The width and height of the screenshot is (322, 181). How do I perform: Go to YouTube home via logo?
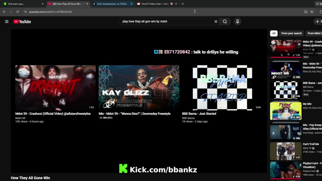click(x=22, y=22)
